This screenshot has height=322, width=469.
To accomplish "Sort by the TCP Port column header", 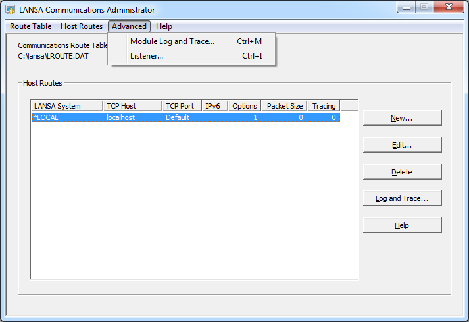I will tap(182, 106).
